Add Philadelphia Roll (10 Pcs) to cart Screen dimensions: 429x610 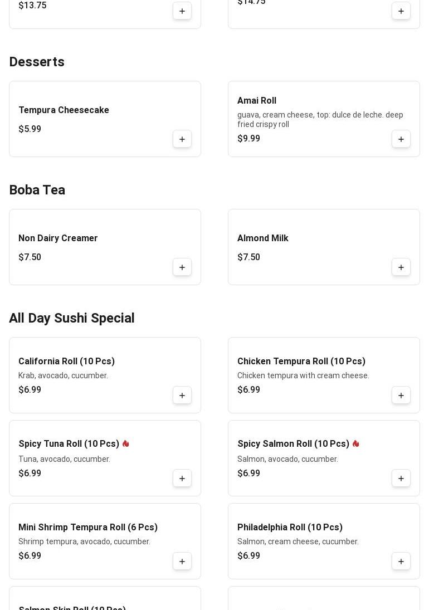click(401, 562)
